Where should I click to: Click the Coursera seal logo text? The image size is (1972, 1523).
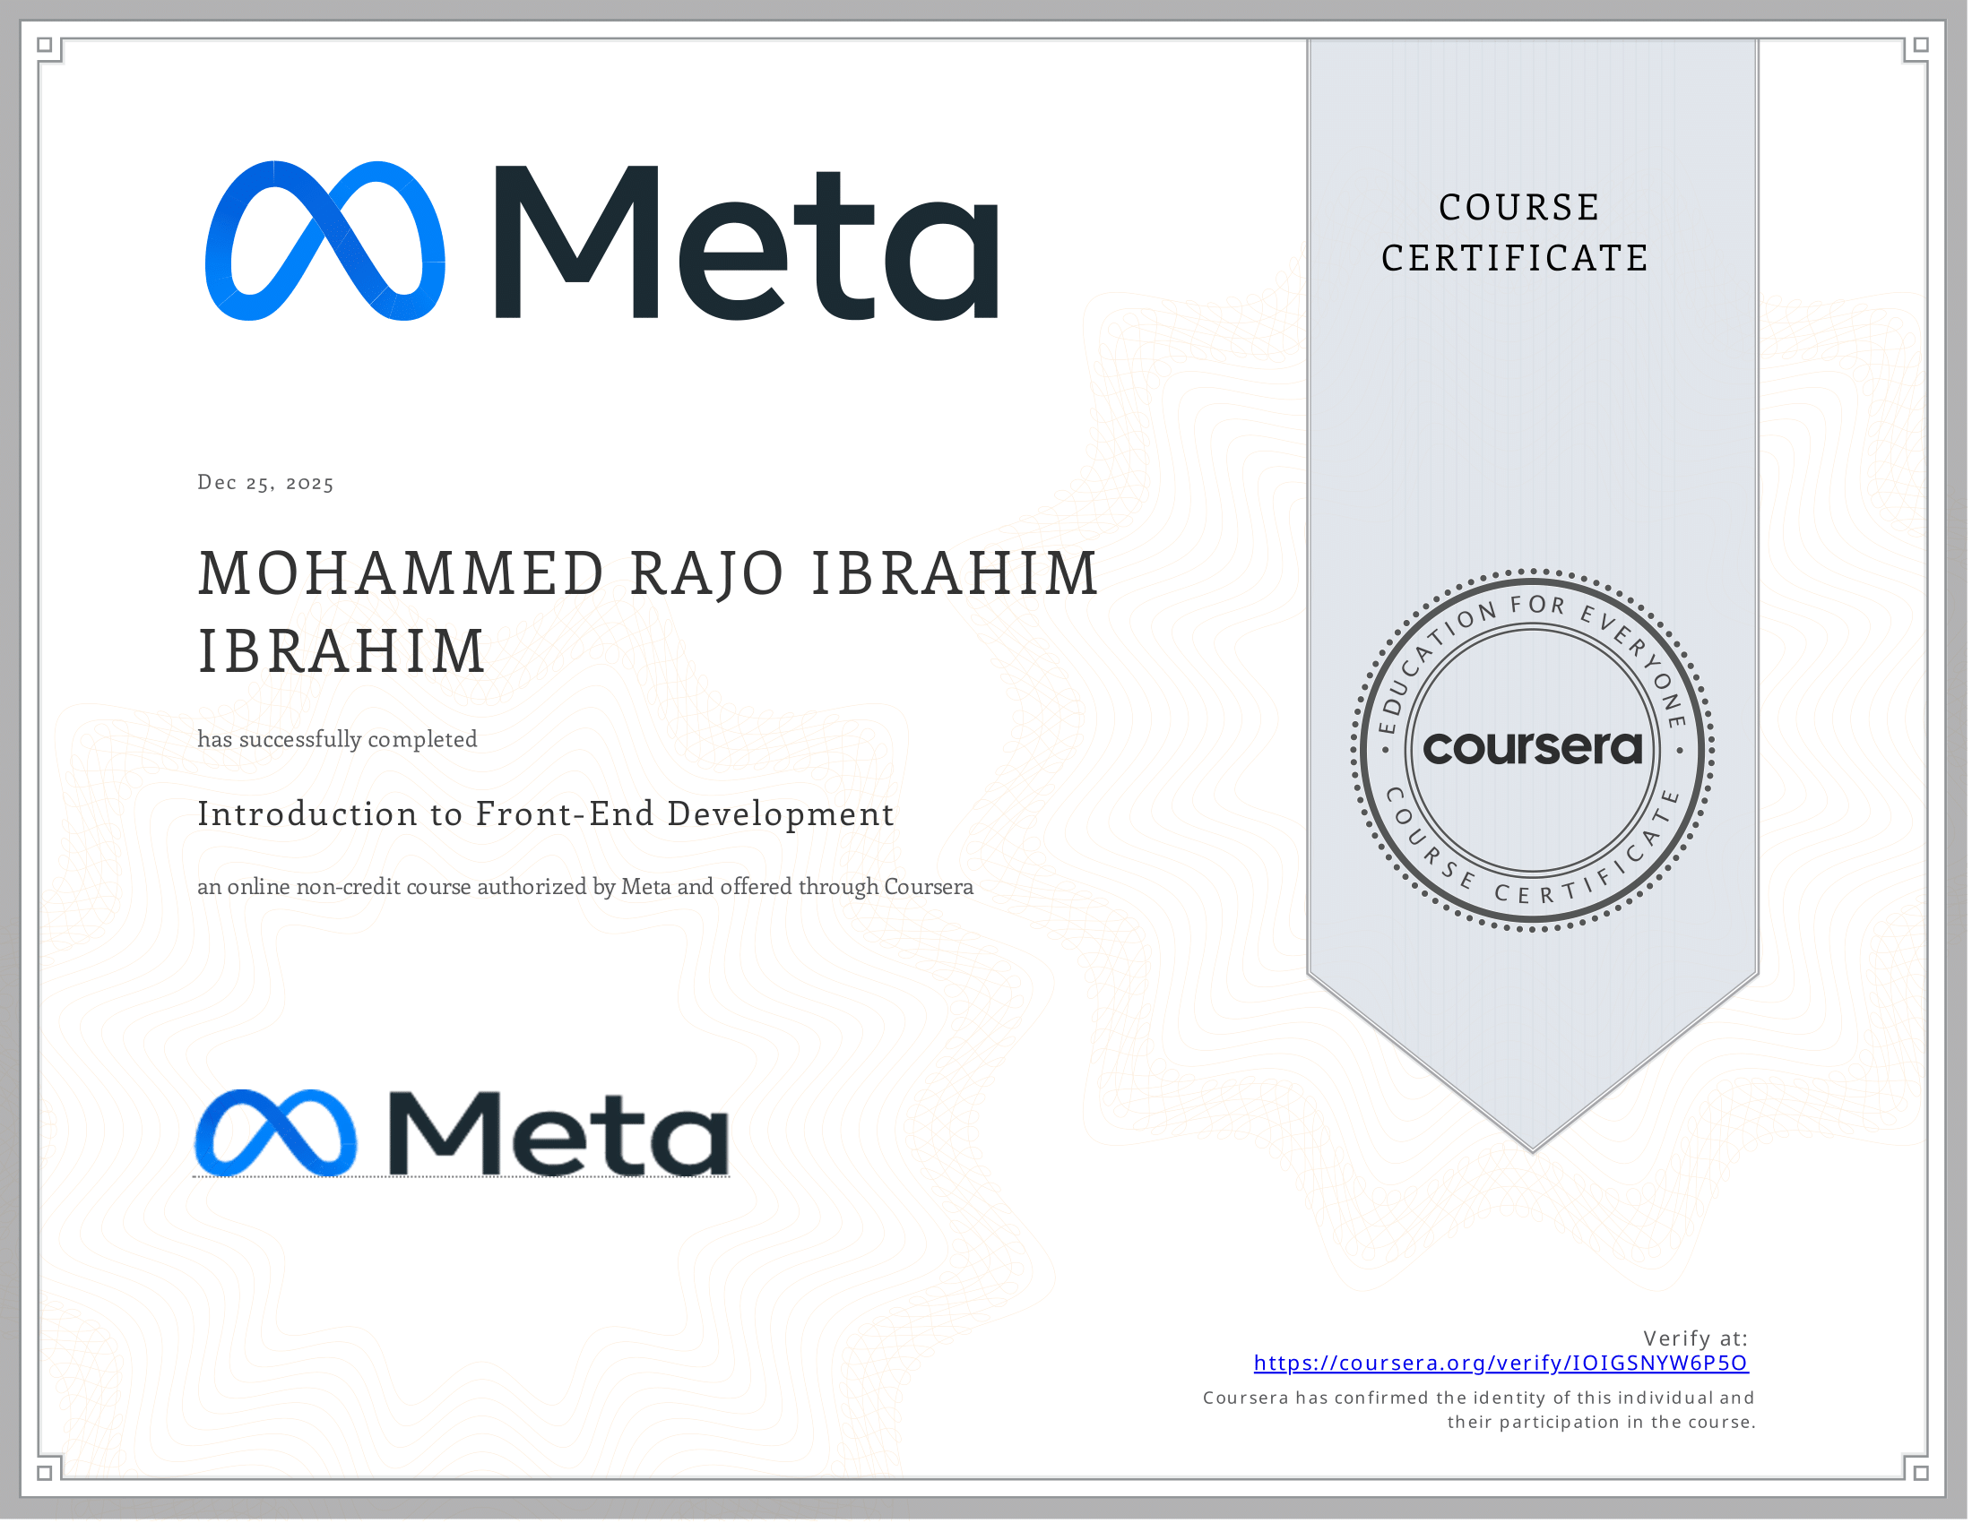click(1532, 748)
